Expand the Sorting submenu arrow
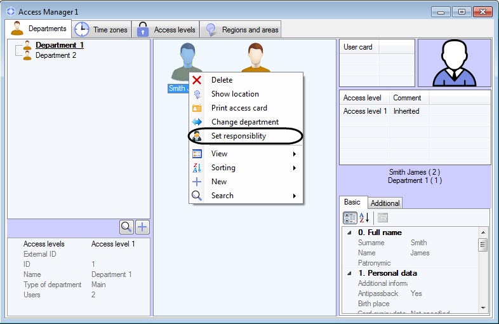Screen dimensions: 499x324 295,168
